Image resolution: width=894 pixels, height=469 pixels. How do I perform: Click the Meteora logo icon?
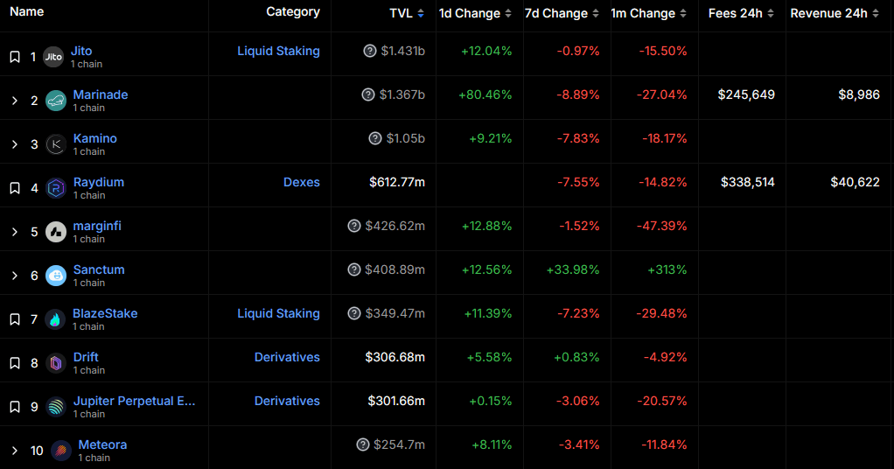pos(61,451)
